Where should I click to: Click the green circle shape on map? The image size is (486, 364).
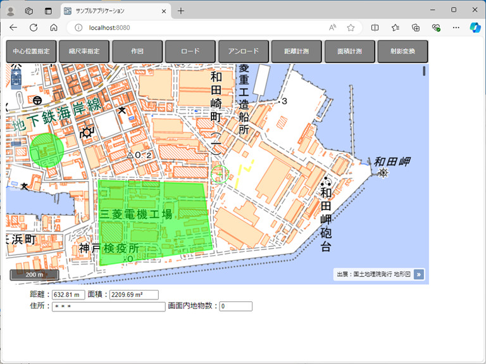(x=47, y=150)
